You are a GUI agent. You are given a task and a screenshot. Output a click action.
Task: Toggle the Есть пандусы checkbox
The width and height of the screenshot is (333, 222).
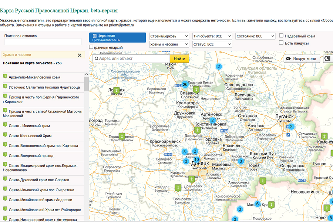(x=282, y=43)
